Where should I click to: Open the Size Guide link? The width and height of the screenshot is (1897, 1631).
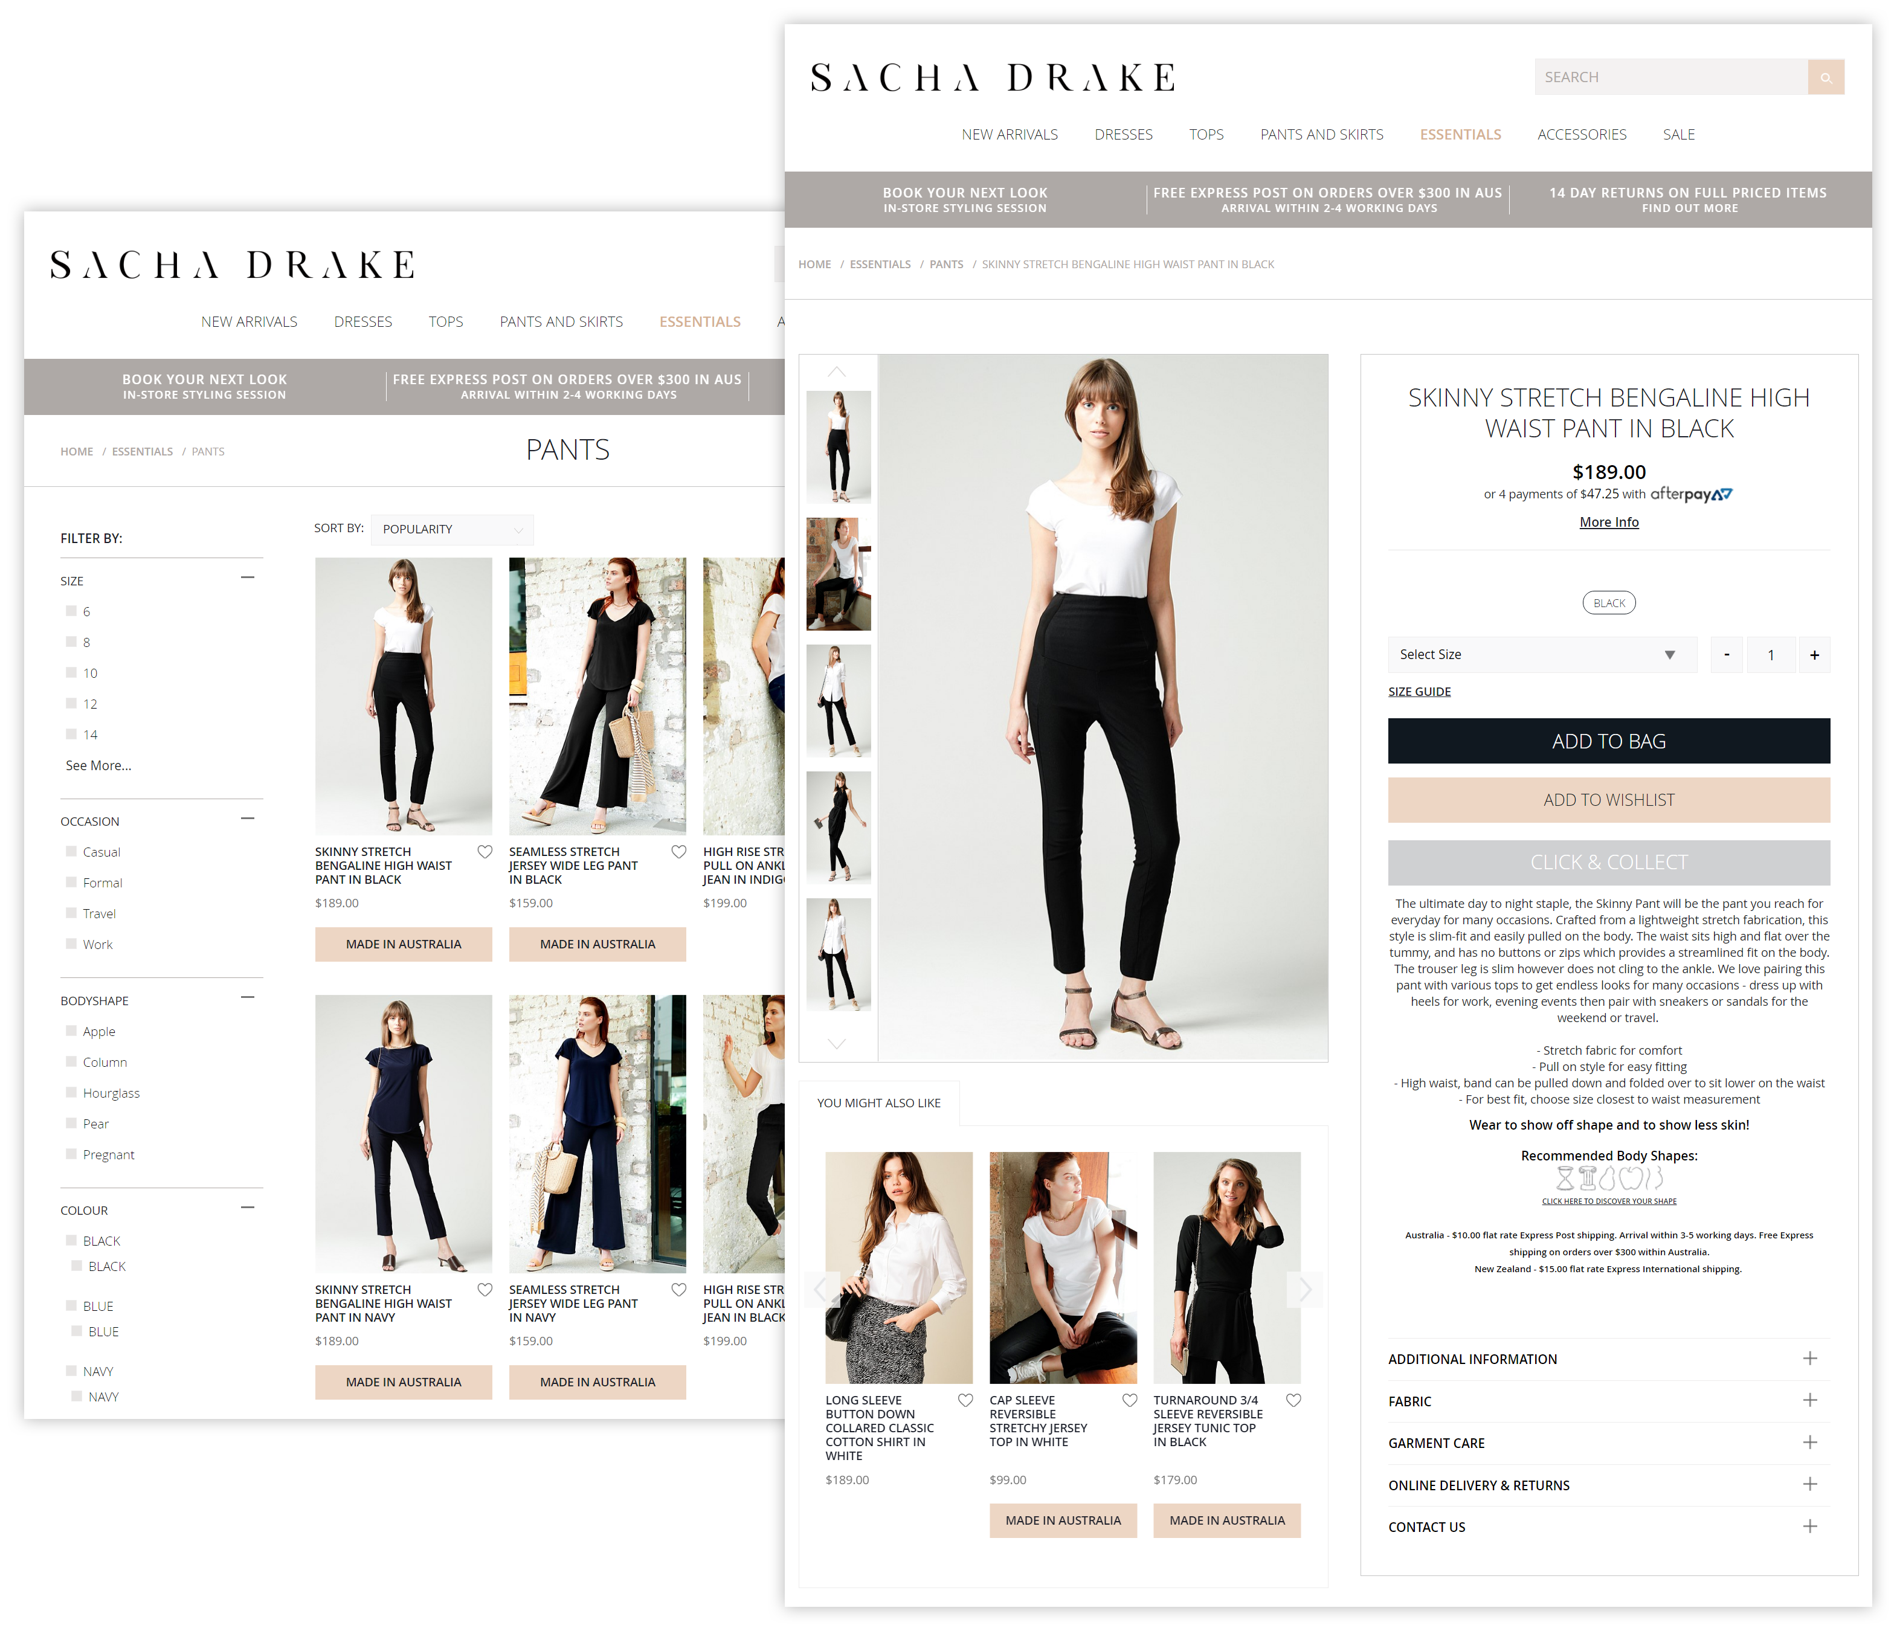pos(1420,692)
